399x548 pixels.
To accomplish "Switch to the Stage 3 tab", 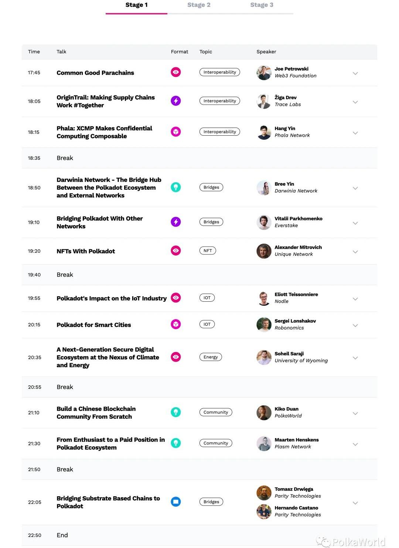I will (x=262, y=5).
